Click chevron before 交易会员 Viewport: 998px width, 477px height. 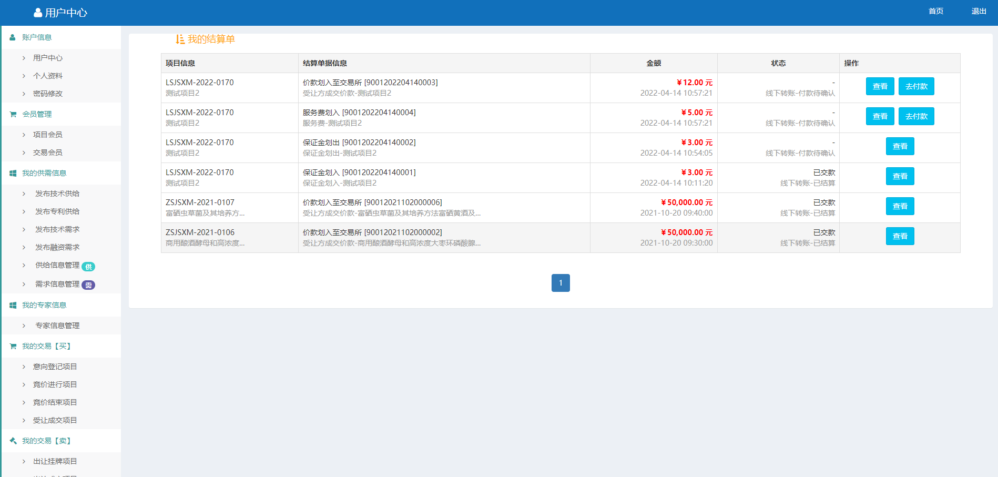[24, 153]
